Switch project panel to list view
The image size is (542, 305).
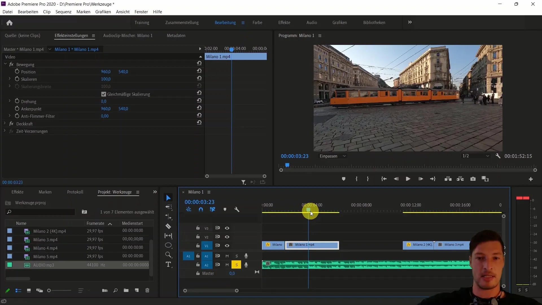(18, 290)
